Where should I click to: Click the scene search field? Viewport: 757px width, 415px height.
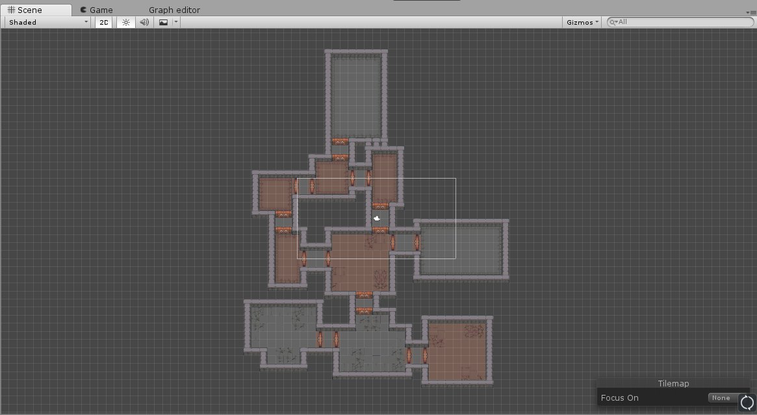tap(680, 21)
